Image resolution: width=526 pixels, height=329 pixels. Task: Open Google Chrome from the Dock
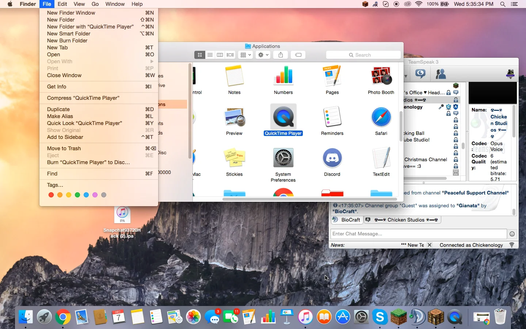tap(63, 317)
